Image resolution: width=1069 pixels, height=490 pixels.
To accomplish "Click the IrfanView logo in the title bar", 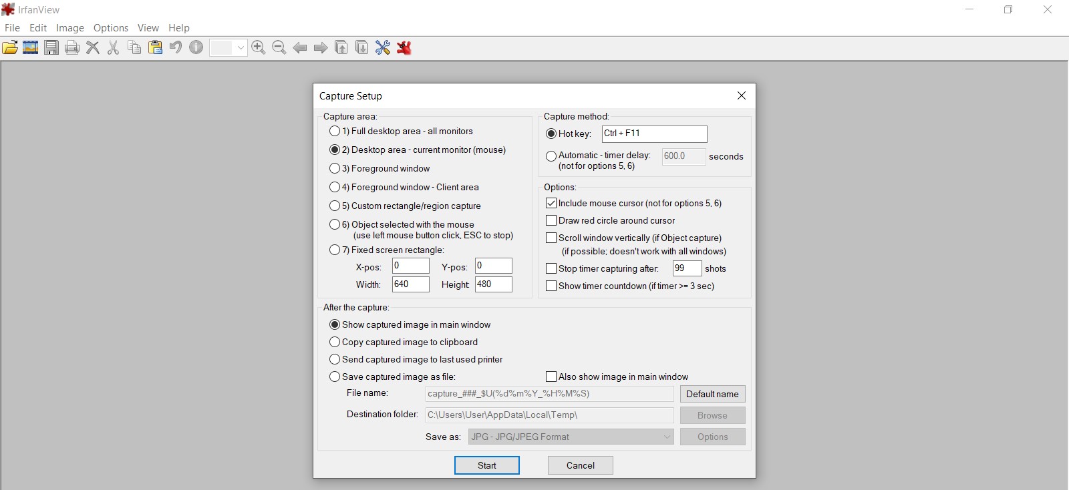I will pyautogui.click(x=8, y=9).
